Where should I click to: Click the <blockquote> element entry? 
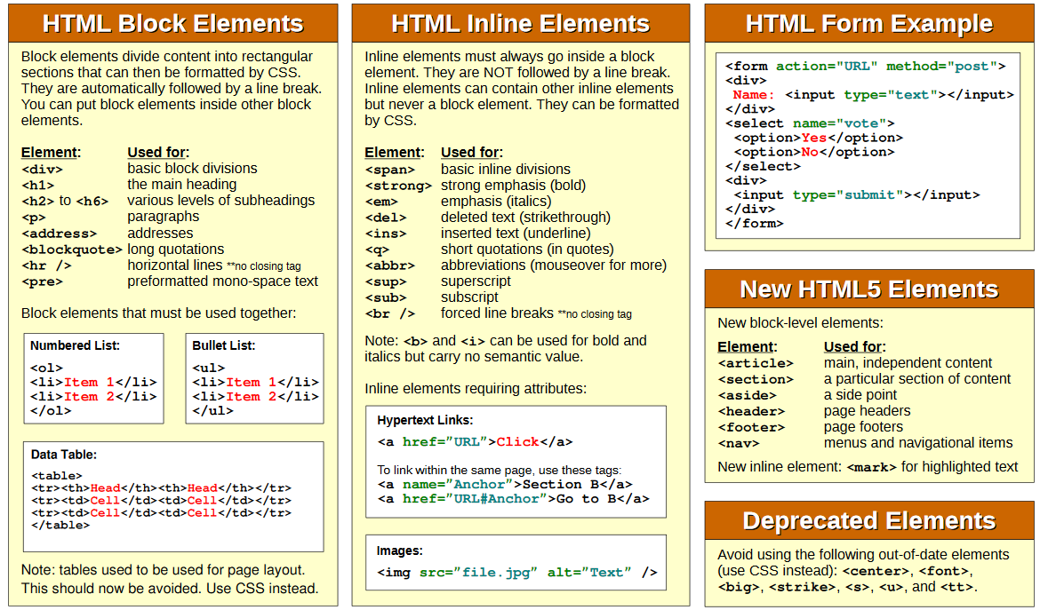(x=71, y=250)
